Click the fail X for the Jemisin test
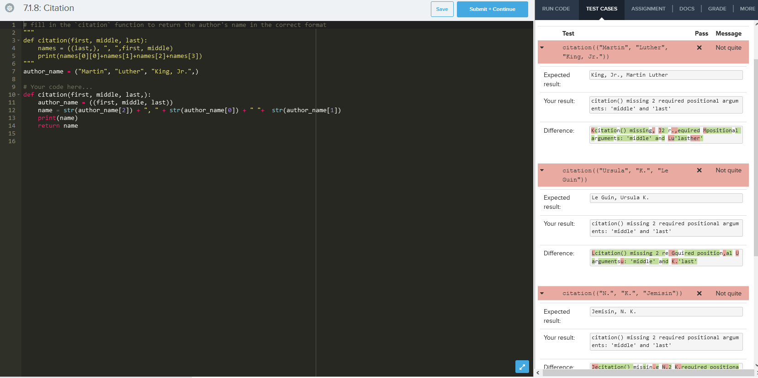The image size is (758, 378). pos(699,293)
